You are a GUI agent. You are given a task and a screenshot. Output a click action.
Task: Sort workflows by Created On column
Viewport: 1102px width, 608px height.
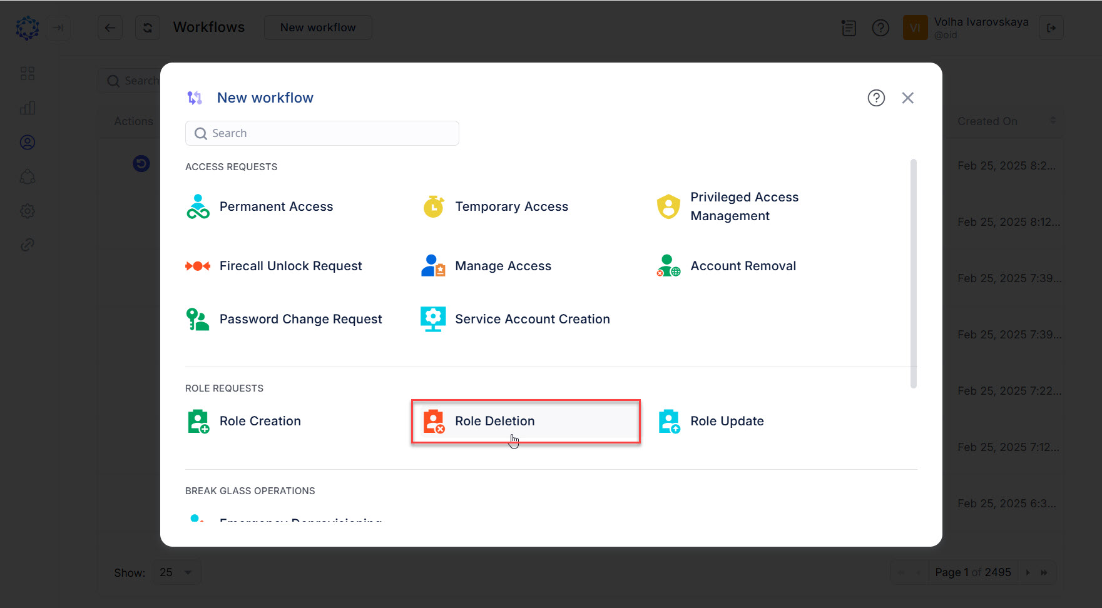tap(987, 121)
